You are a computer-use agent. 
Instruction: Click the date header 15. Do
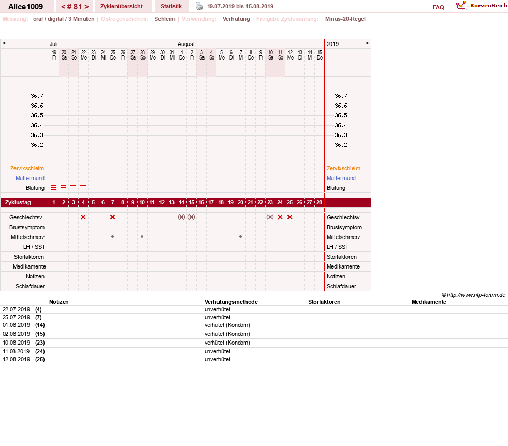point(320,55)
